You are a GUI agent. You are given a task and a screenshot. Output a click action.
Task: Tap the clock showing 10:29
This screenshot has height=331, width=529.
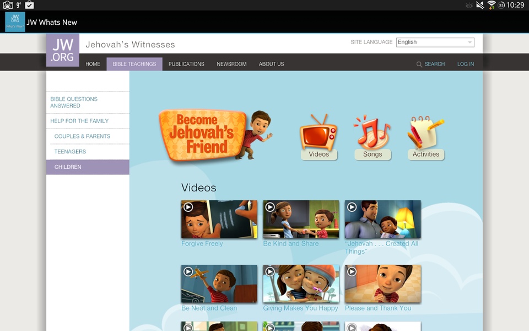[x=516, y=5]
